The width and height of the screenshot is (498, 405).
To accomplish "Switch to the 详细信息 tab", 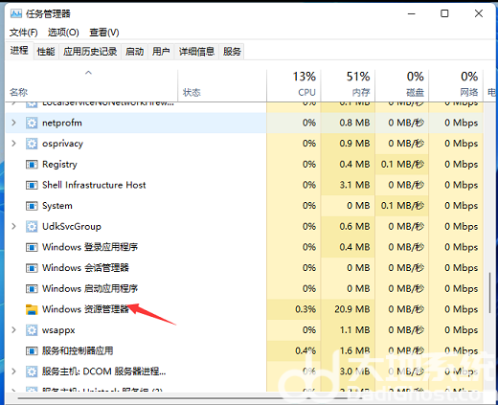I will [x=196, y=52].
